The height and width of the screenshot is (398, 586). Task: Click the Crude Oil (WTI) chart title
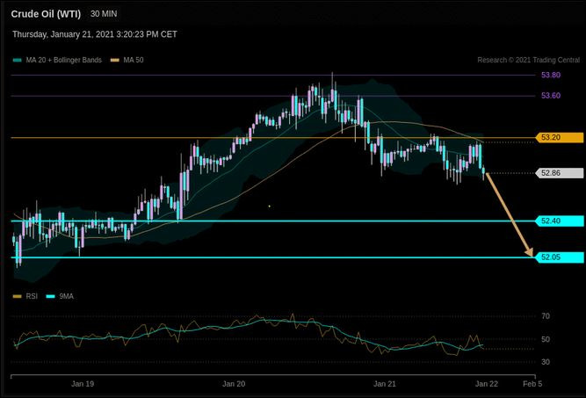pyautogui.click(x=46, y=14)
